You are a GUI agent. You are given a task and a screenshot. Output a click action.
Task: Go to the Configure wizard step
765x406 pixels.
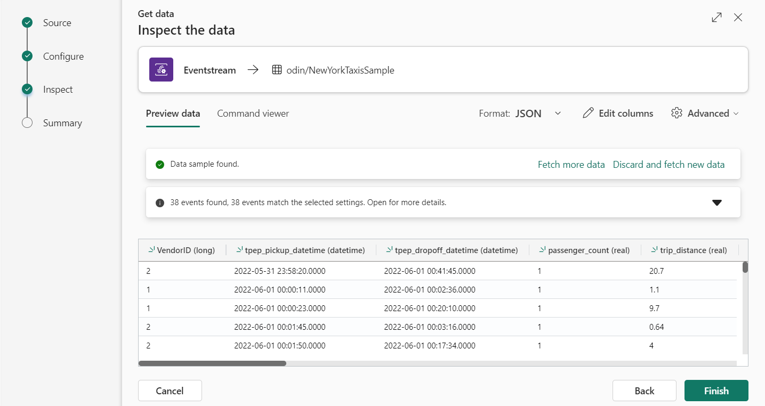point(63,56)
